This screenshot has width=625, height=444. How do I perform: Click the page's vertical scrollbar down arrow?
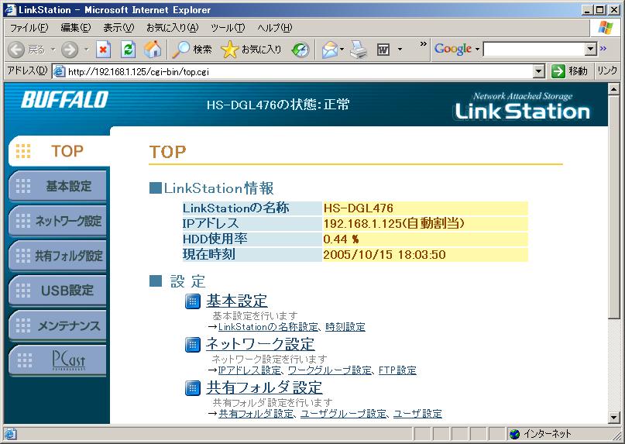click(x=614, y=418)
